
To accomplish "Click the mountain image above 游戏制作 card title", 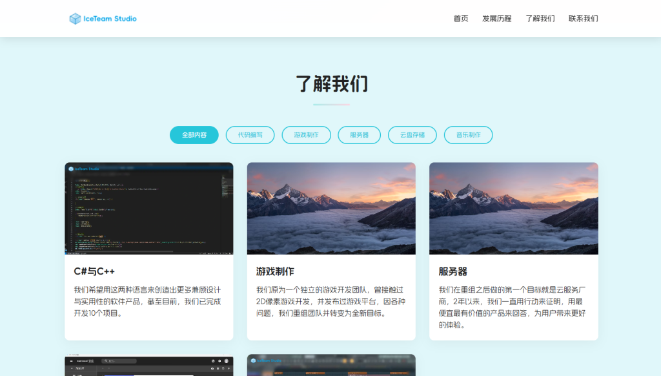I will pos(331,208).
